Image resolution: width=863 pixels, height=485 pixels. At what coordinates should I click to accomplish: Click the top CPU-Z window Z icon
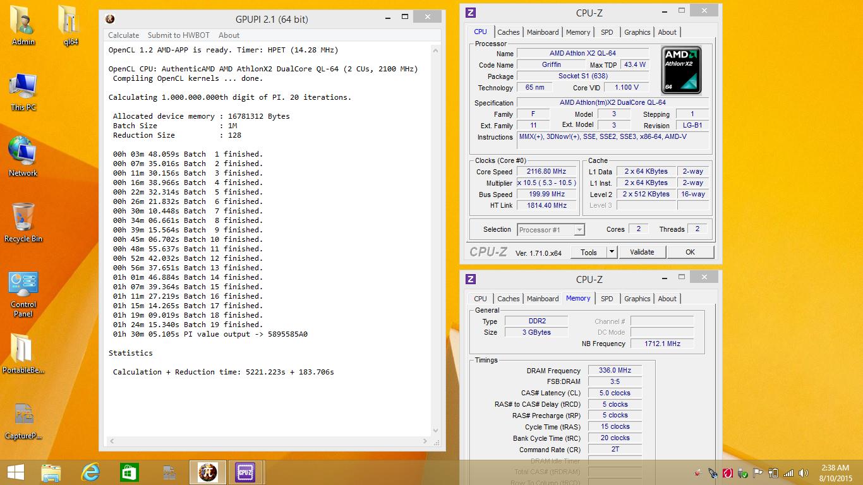click(x=471, y=13)
